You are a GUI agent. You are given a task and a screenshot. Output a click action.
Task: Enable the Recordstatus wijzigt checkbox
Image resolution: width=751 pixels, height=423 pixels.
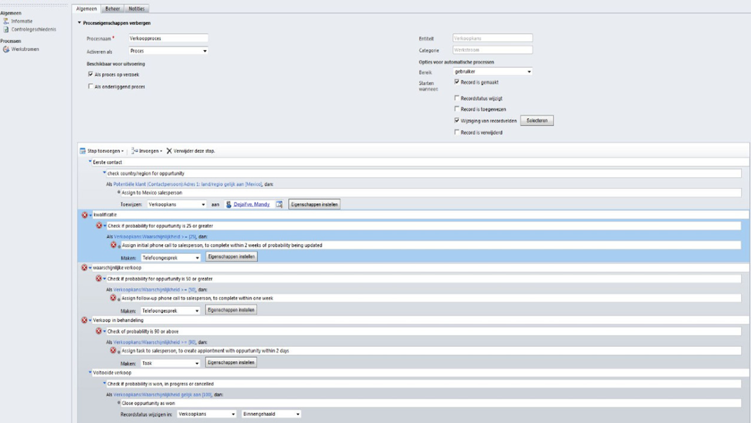pyautogui.click(x=457, y=99)
